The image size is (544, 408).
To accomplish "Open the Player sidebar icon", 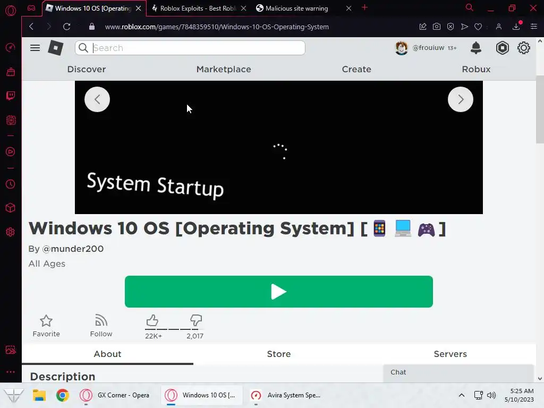I will (x=11, y=151).
